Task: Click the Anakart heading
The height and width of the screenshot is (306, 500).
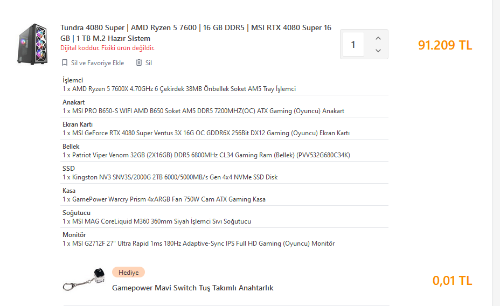Action: 74,102
